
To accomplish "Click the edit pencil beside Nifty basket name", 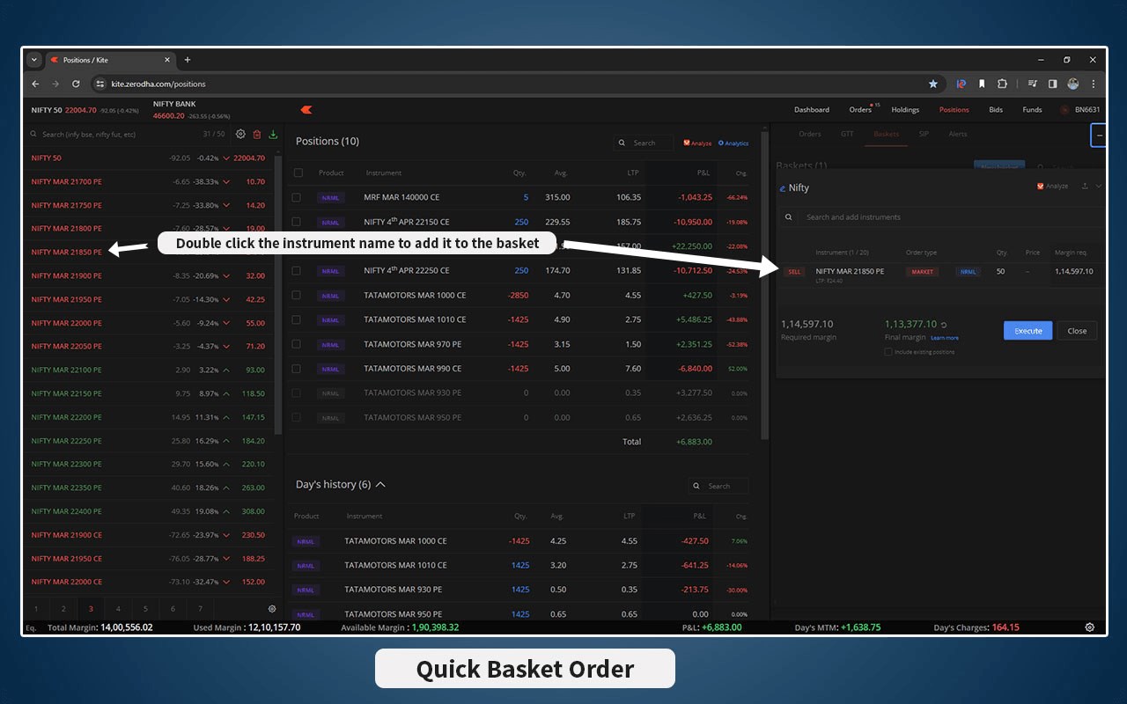I will pyautogui.click(x=783, y=188).
